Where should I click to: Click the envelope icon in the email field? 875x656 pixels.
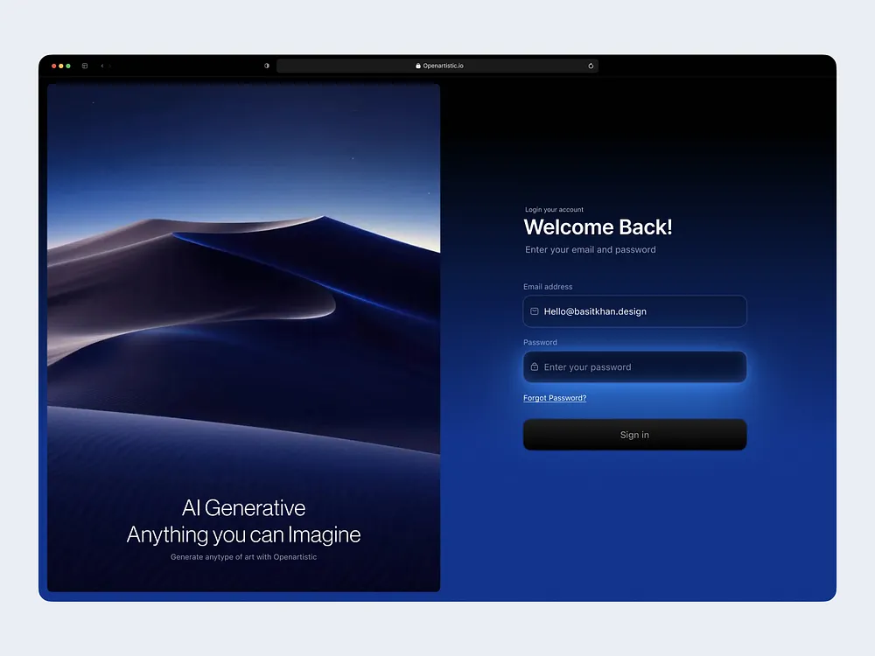(x=534, y=311)
